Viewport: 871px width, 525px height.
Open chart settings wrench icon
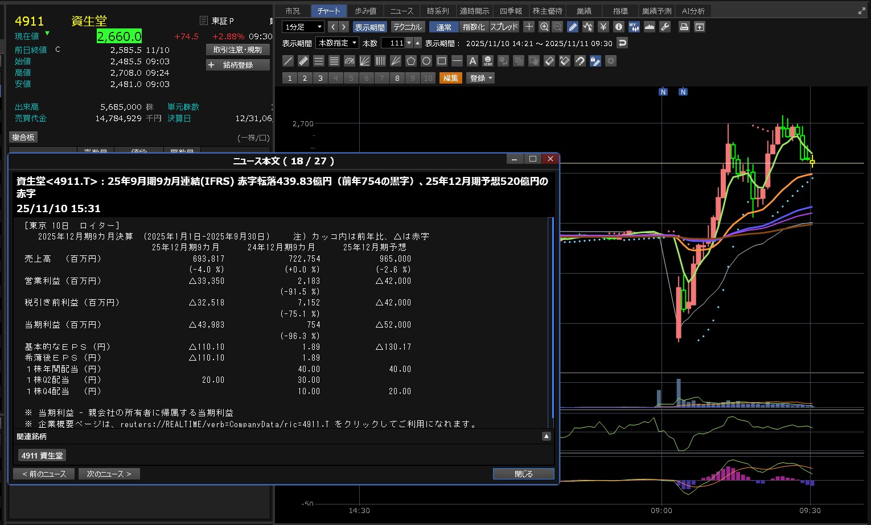[x=664, y=27]
